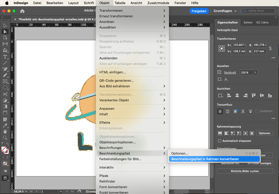
Task: Select the Hand tool
Action: [5, 132]
